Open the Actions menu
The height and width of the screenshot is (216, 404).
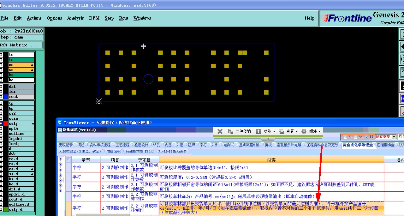click(34, 18)
